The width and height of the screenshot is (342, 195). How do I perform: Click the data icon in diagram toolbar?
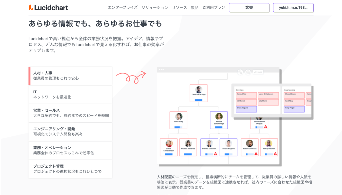[248, 72]
